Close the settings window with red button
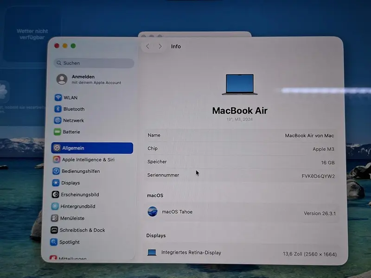Viewport: 371px width, 278px height. click(57, 45)
